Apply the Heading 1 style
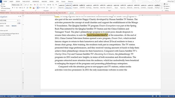Screen dimensions: 175x98 [157, 6]
